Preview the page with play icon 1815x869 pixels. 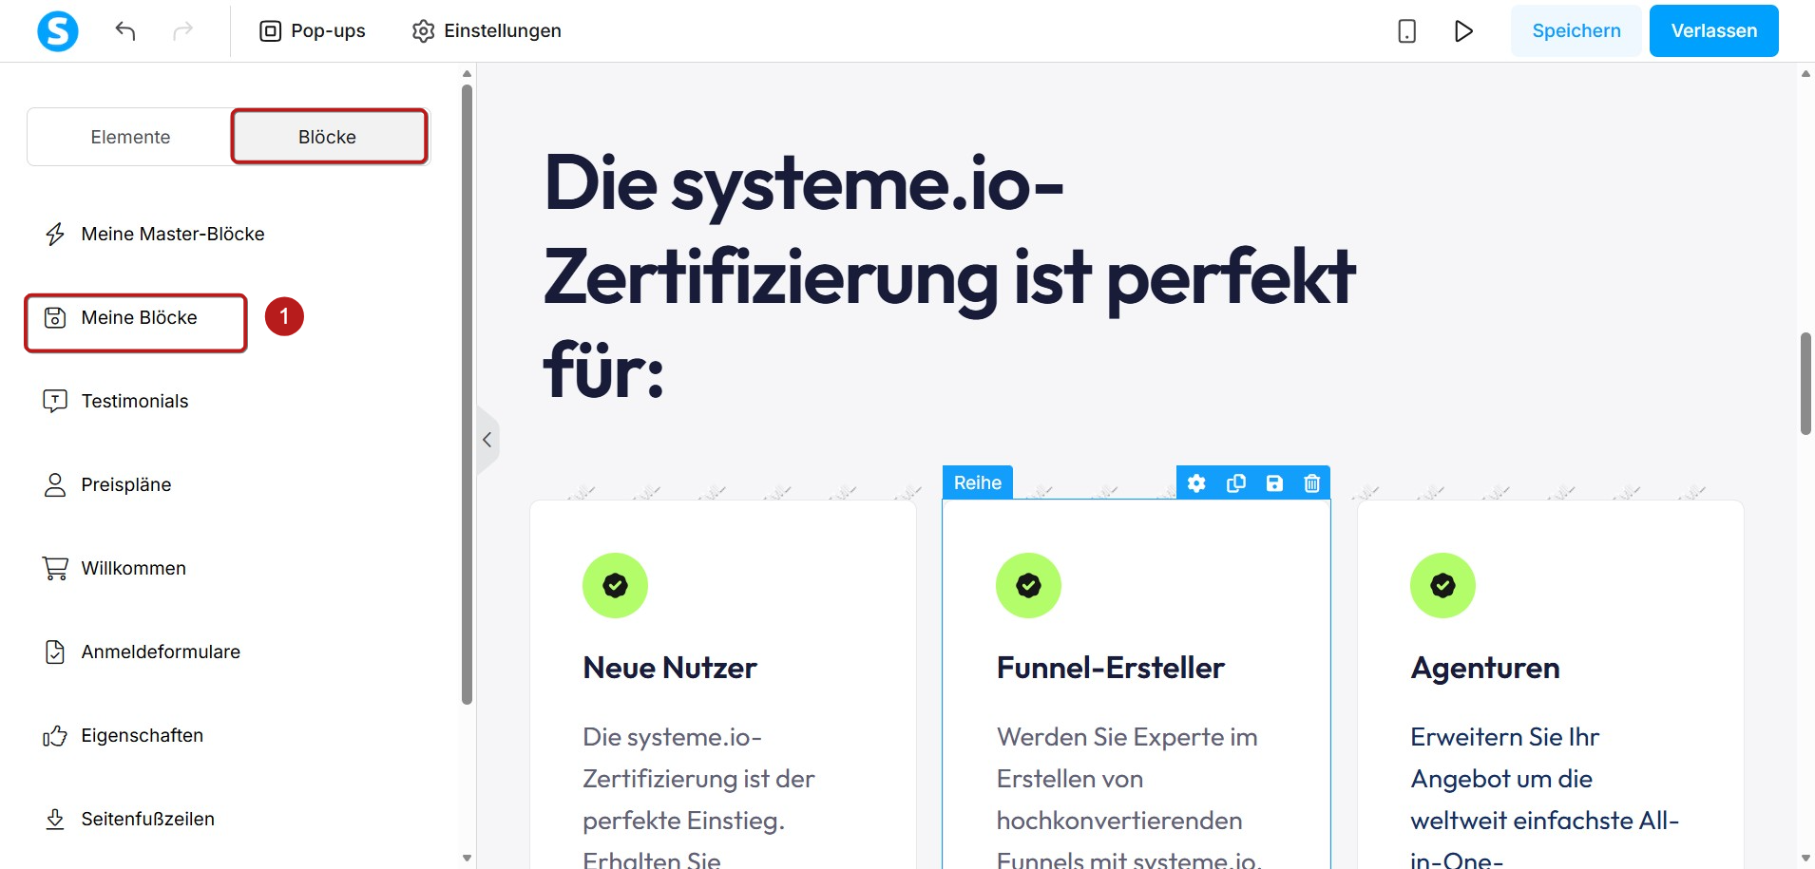click(1463, 30)
